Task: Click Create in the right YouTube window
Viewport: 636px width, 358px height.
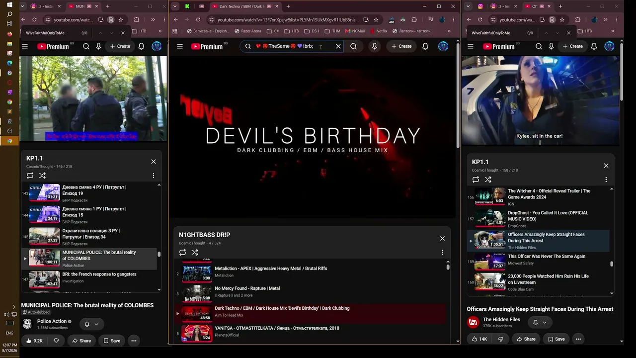Action: (572, 46)
